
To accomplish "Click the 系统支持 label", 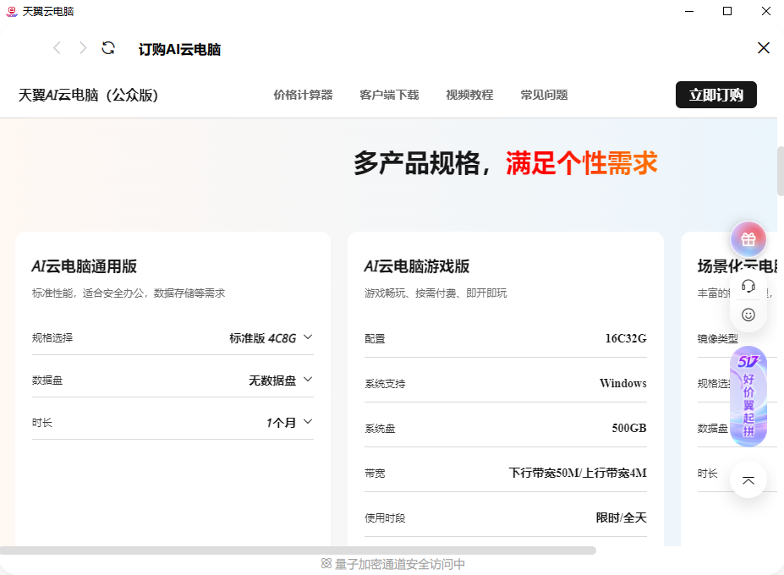I will click(x=385, y=384).
